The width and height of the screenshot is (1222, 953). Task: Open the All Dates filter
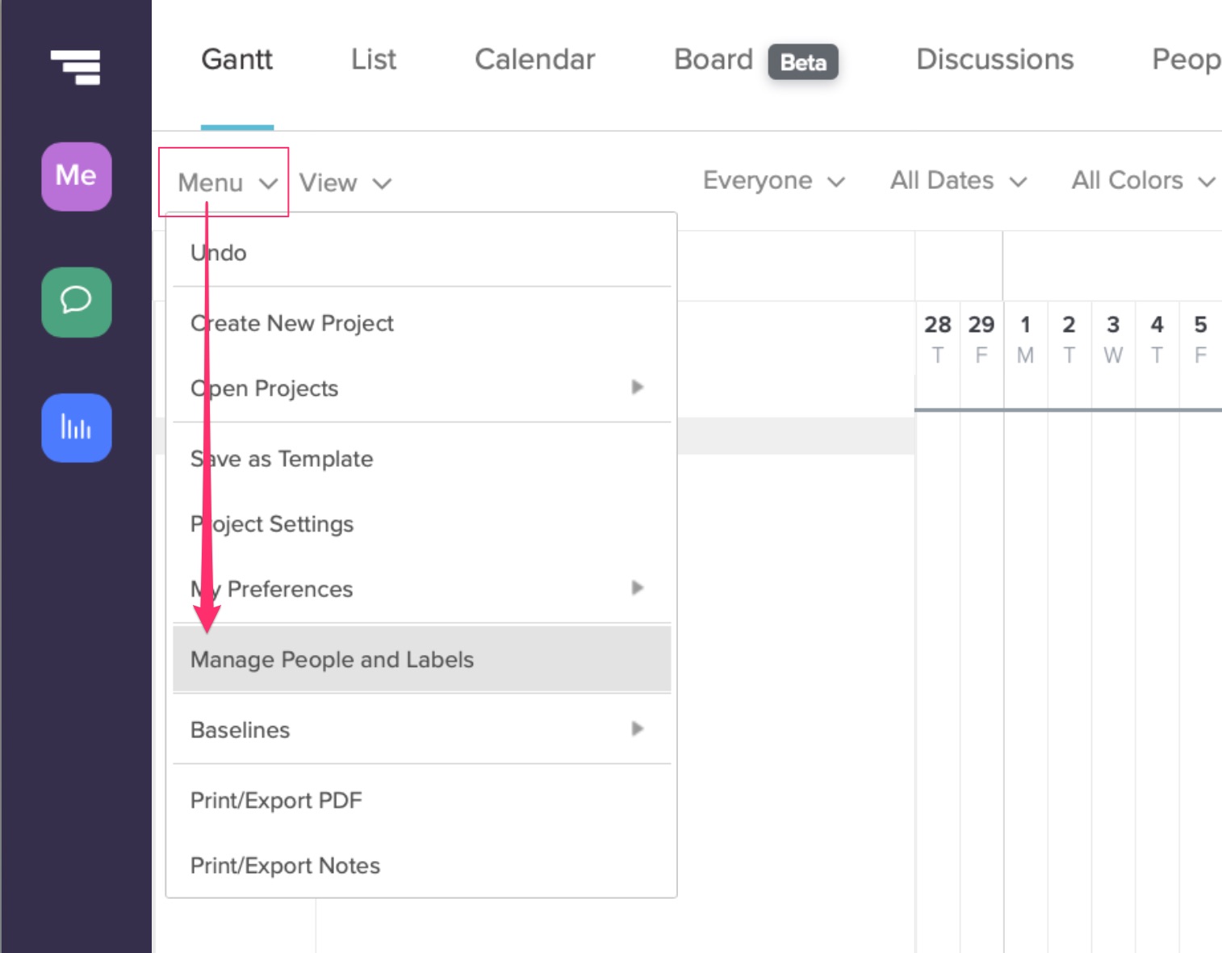pos(957,181)
